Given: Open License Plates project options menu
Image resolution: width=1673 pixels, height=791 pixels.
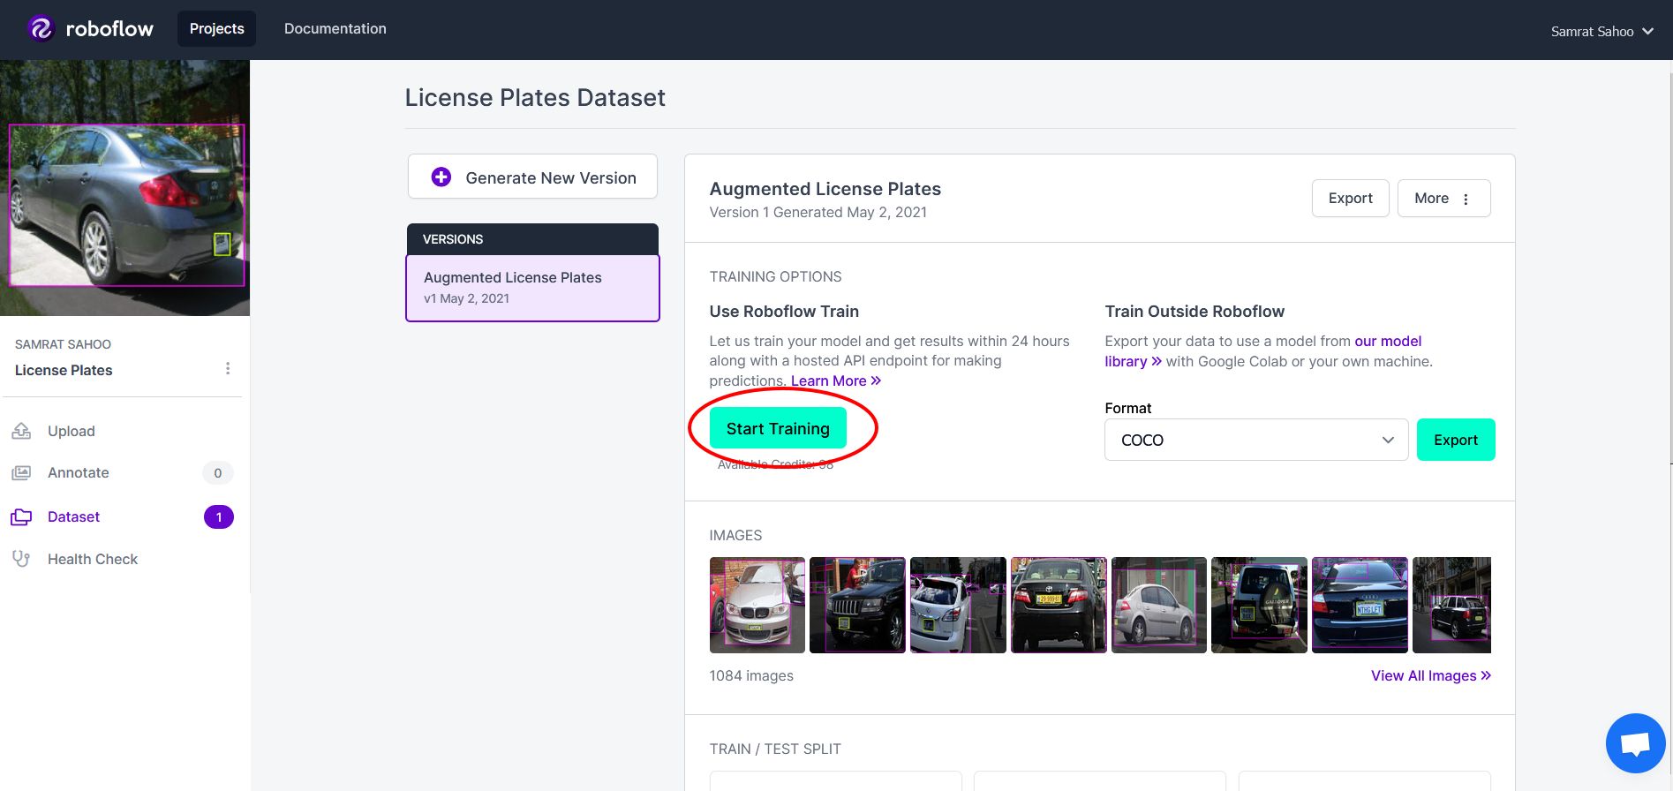Looking at the screenshot, I should [x=228, y=368].
